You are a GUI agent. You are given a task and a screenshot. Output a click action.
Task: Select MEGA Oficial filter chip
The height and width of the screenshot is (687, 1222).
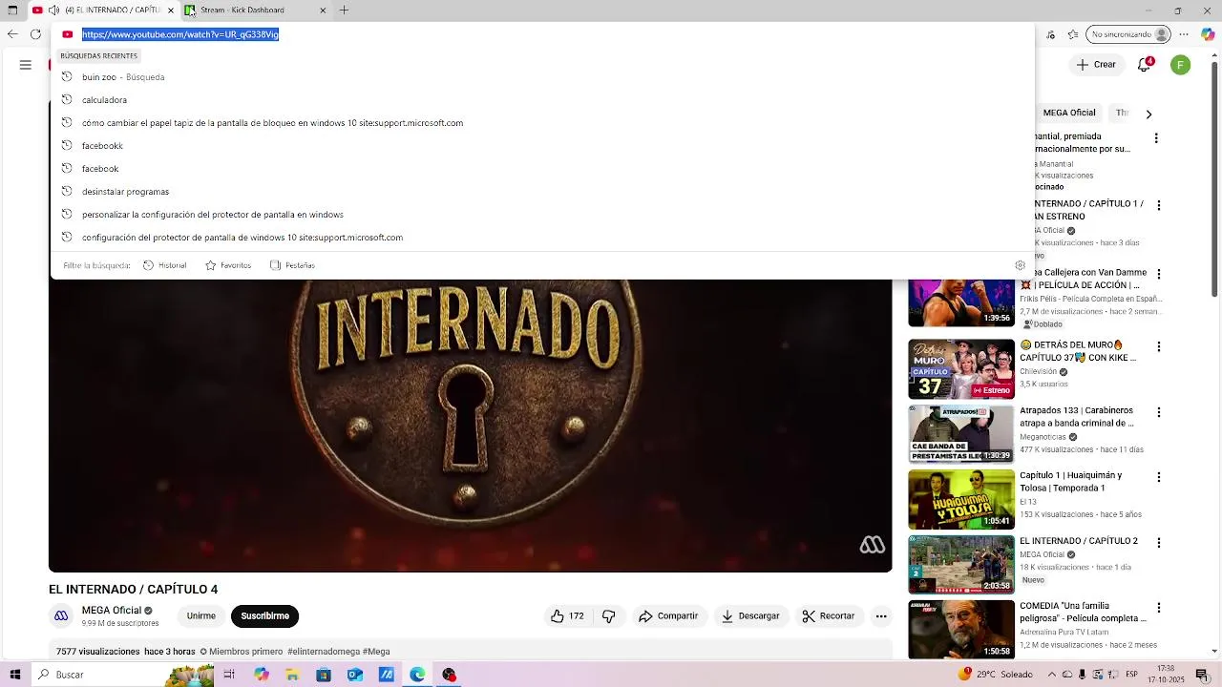point(1069,113)
